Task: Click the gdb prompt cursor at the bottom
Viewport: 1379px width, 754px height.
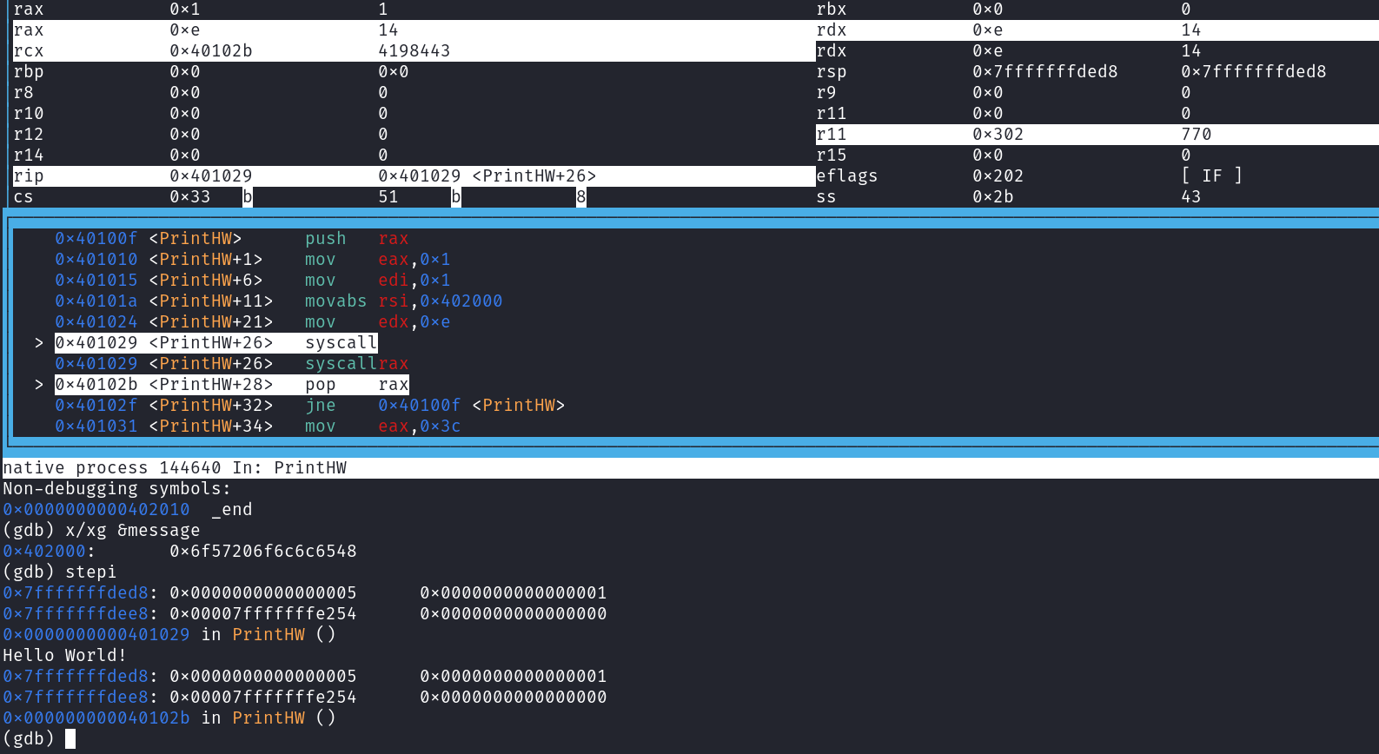Action: (x=70, y=739)
